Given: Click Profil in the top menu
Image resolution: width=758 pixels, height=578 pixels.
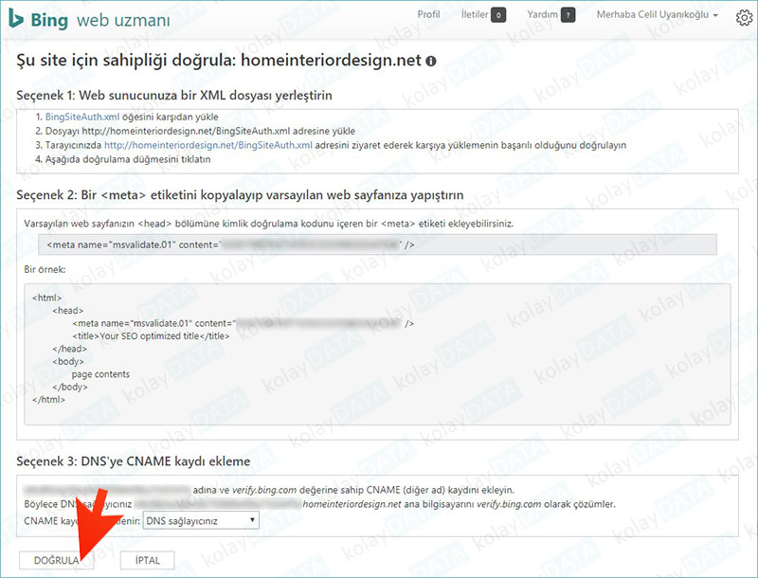Looking at the screenshot, I should (x=428, y=14).
